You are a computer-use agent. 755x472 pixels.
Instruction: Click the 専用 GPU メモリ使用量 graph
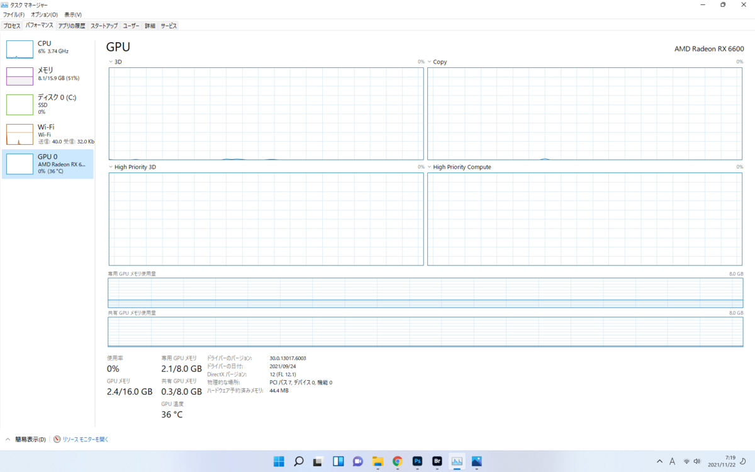tap(426, 293)
